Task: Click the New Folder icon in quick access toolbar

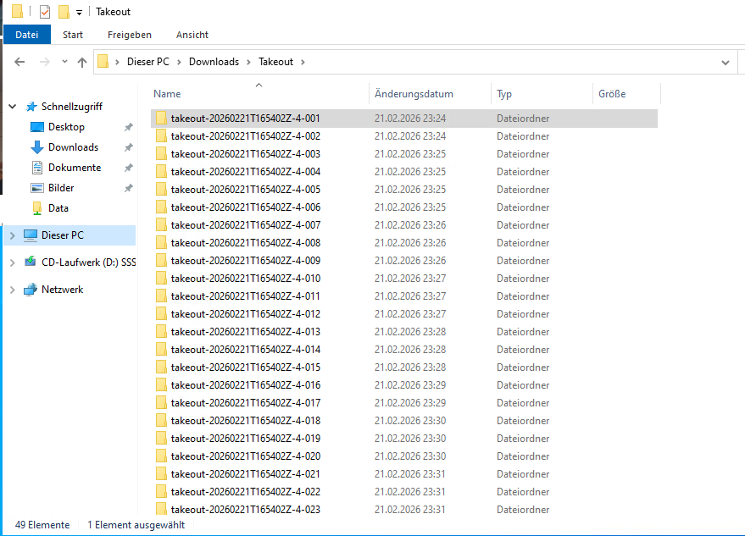Action: (x=64, y=11)
